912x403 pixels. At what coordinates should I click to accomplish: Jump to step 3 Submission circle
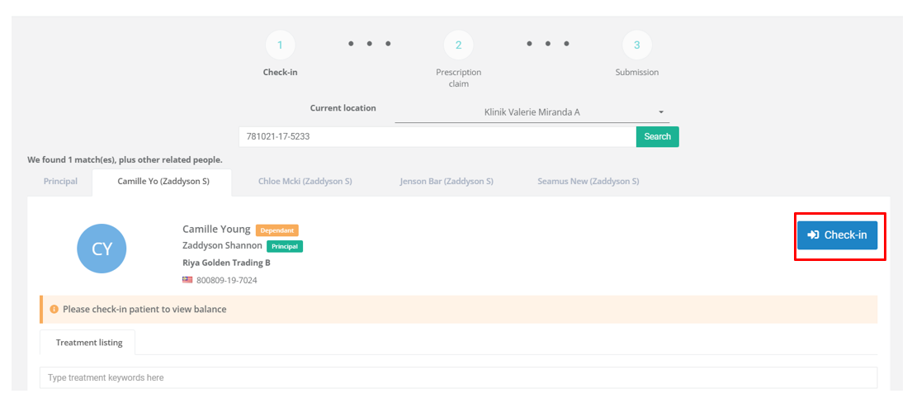point(636,45)
